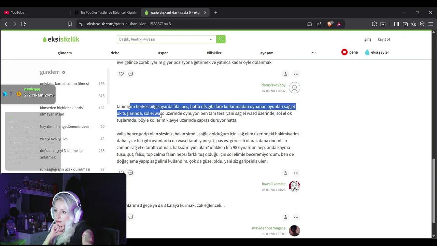
Task: Open the debe channel
Action: 115,53
